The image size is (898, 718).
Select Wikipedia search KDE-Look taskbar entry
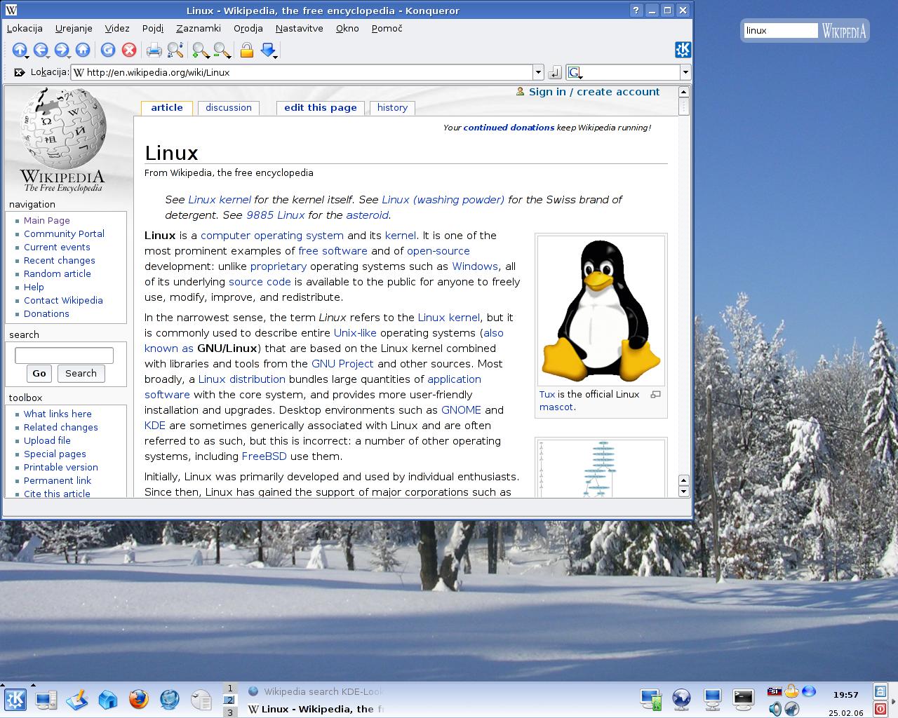coord(316,691)
